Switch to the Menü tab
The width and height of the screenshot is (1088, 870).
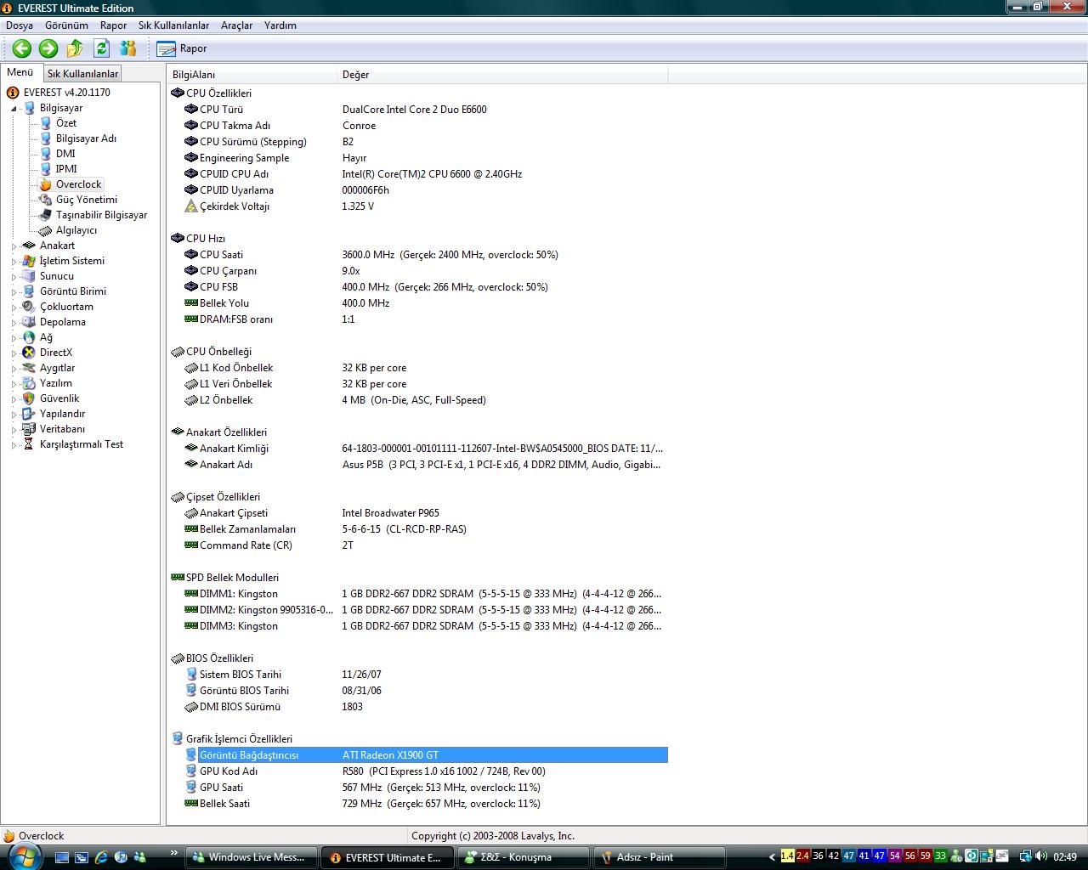[20, 73]
